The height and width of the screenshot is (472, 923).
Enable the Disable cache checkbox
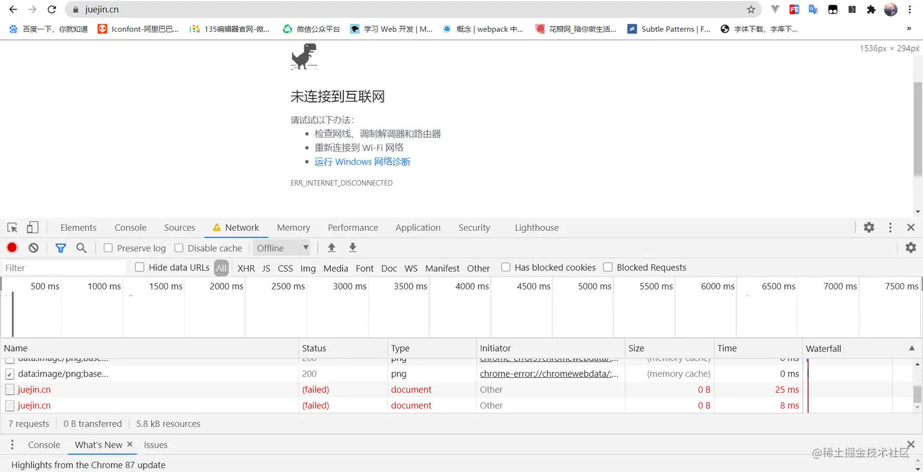click(179, 248)
